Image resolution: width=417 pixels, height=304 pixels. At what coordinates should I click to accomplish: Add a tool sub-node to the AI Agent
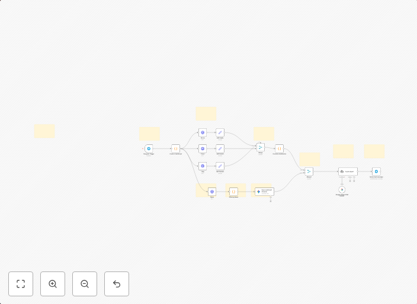pos(354,181)
